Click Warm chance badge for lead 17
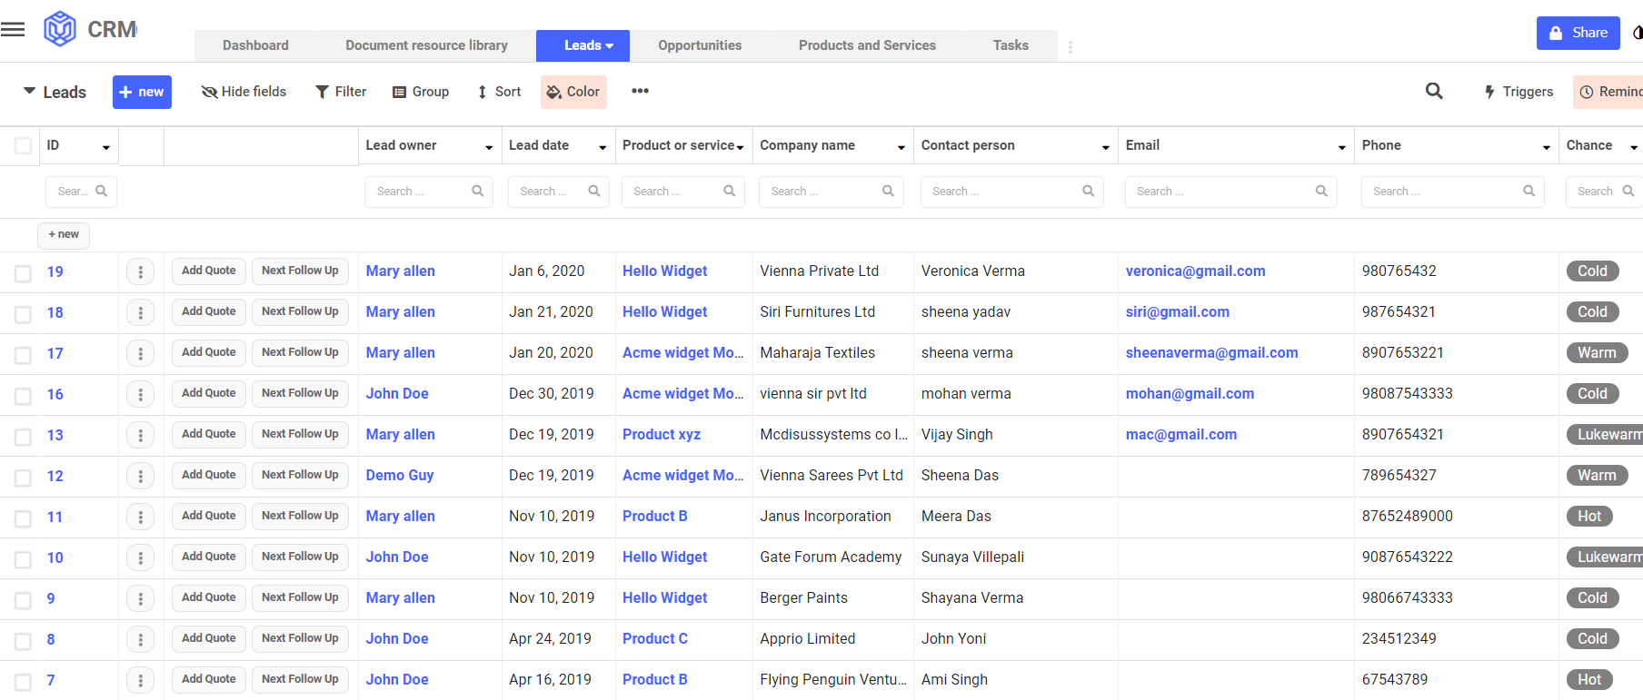The image size is (1643, 700). pyautogui.click(x=1597, y=353)
